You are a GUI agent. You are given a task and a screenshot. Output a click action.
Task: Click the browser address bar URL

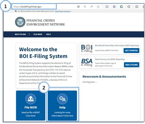(28, 7)
